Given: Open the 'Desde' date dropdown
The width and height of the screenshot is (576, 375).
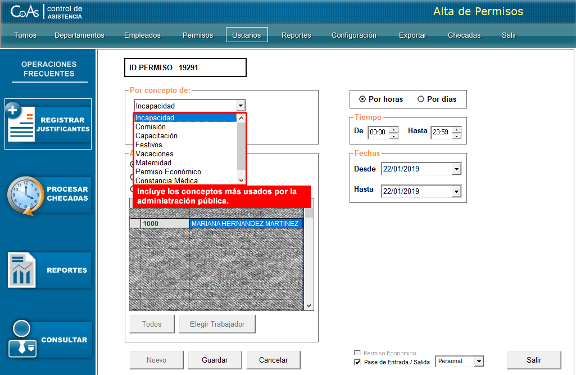Looking at the screenshot, I should 456,169.
